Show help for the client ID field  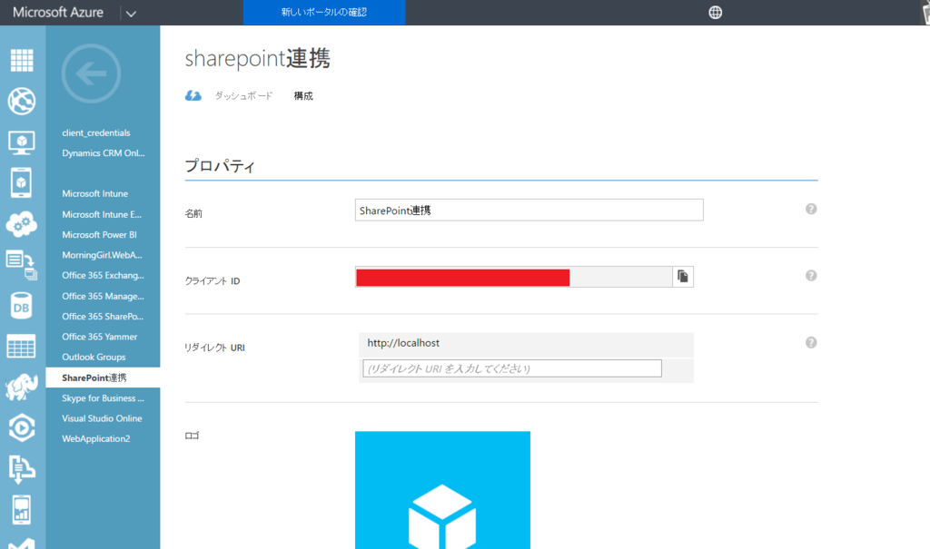[811, 276]
